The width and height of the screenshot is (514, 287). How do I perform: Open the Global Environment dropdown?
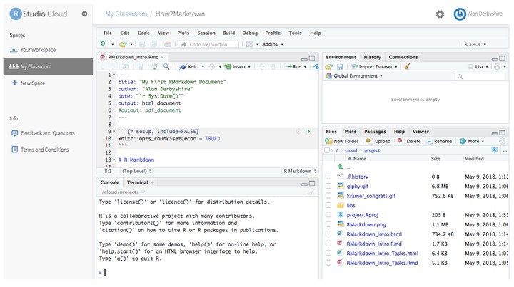click(354, 75)
